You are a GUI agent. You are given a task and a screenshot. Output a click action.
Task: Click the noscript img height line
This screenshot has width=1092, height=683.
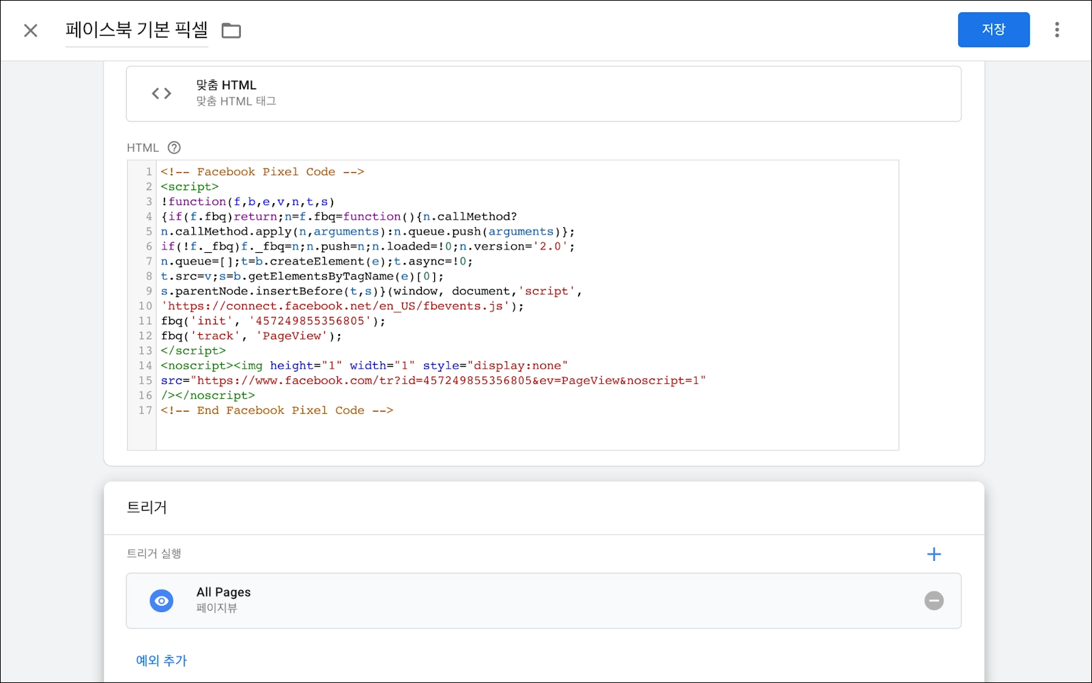click(x=364, y=366)
